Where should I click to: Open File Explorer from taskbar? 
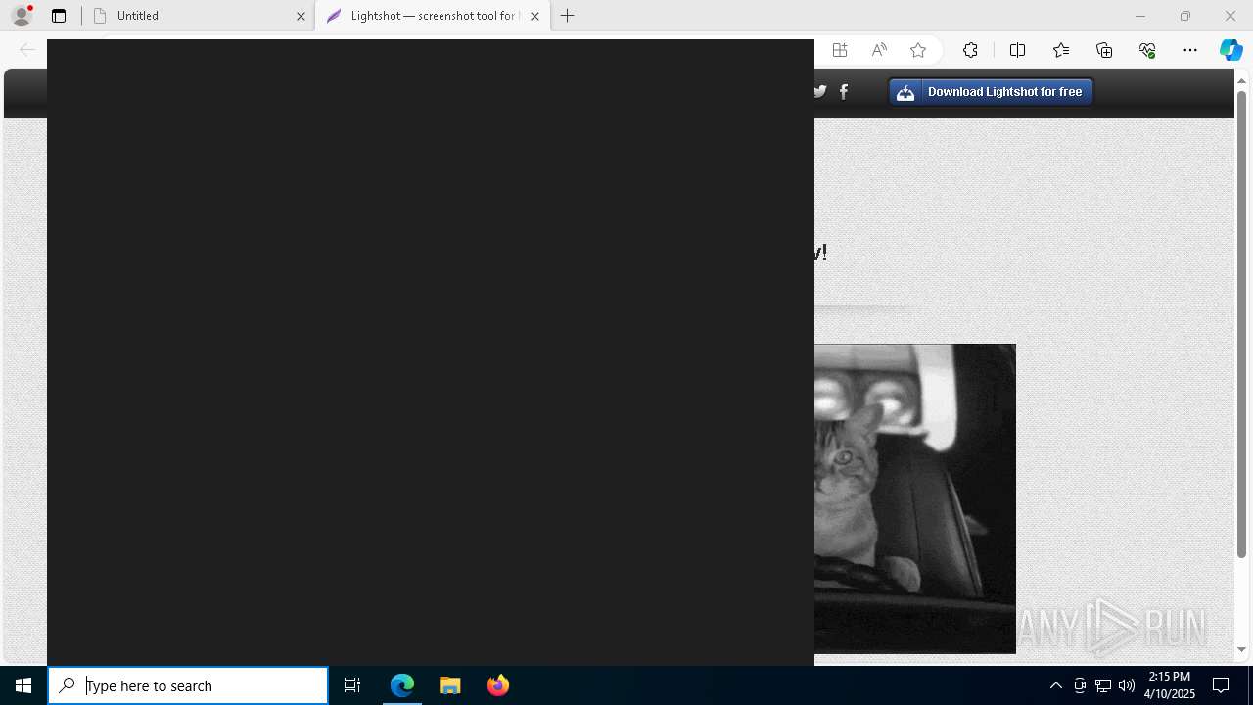(450, 685)
